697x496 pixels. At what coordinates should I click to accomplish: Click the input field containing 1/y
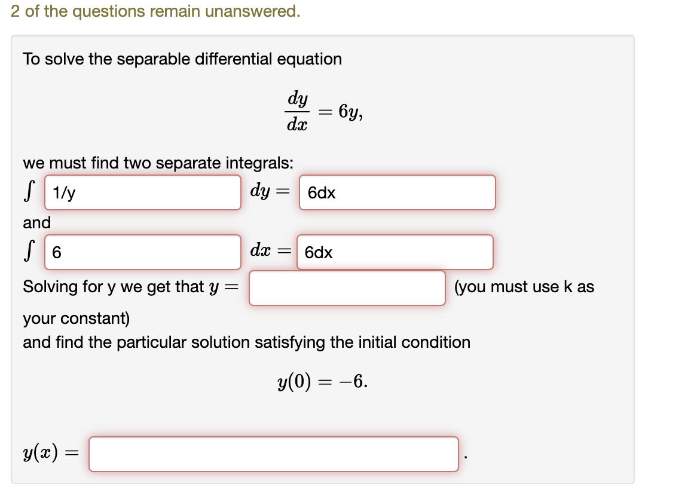coord(142,192)
